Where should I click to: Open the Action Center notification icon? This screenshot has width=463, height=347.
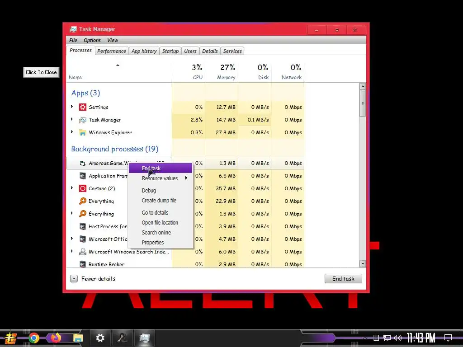pyautogui.click(x=448, y=338)
